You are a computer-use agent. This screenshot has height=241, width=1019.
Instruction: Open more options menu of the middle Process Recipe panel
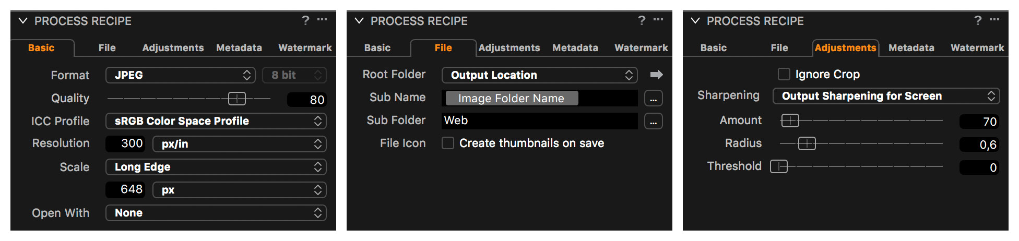658,19
